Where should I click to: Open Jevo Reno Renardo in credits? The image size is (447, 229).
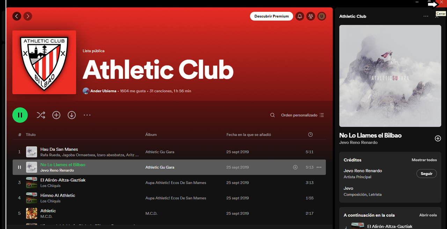pos(362,171)
